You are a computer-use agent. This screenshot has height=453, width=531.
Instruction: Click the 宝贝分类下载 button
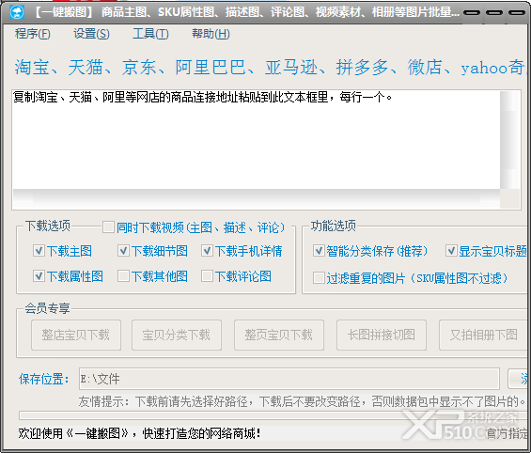pyautogui.click(x=177, y=335)
